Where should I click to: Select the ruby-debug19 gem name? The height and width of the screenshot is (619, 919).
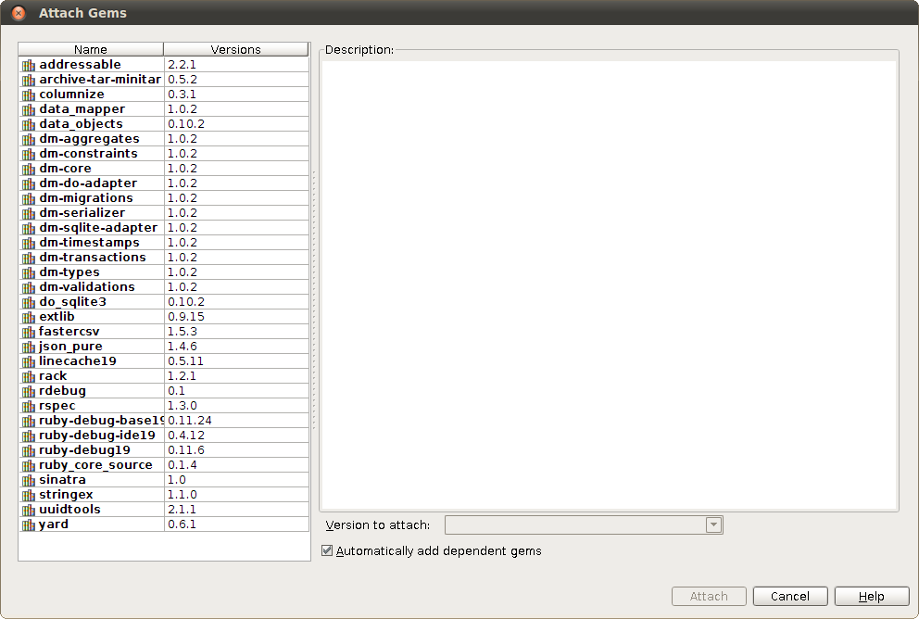[84, 449]
